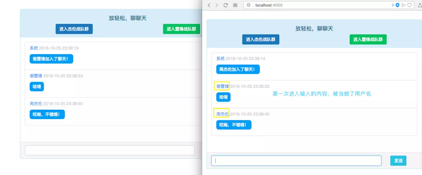Viewport: 422px width, 175px height.
Task: Click timestamp 2018-10-25 23:39:19
Action: (59, 48)
